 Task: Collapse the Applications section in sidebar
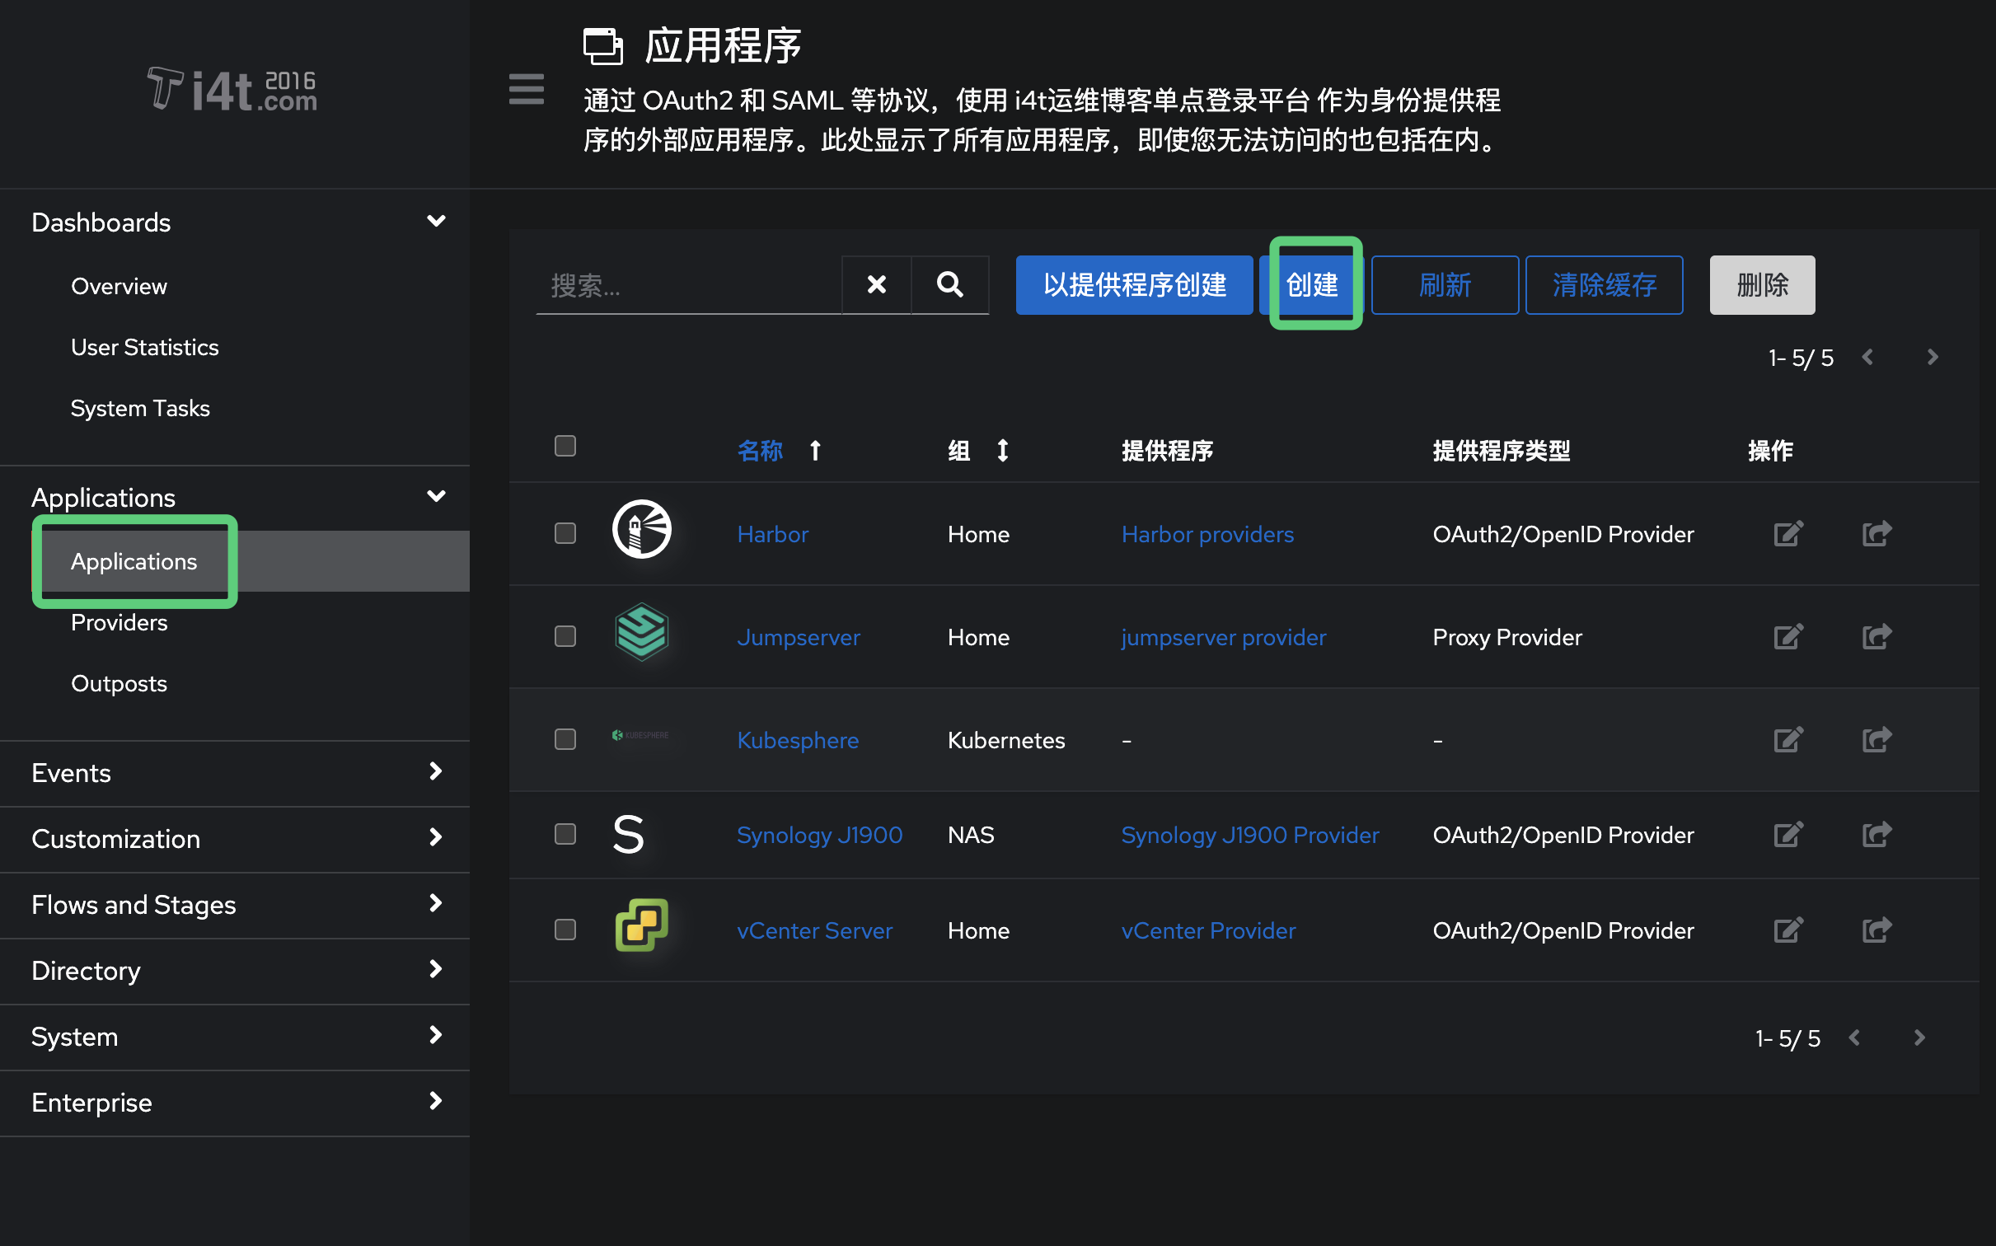(x=435, y=496)
